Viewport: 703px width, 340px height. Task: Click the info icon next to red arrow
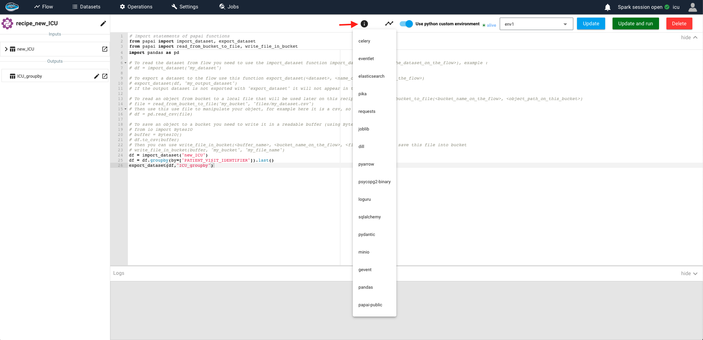coord(364,24)
